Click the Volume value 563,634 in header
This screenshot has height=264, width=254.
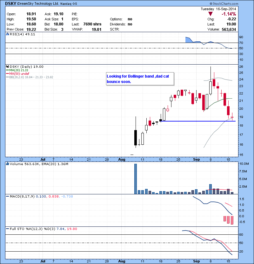point(229,30)
